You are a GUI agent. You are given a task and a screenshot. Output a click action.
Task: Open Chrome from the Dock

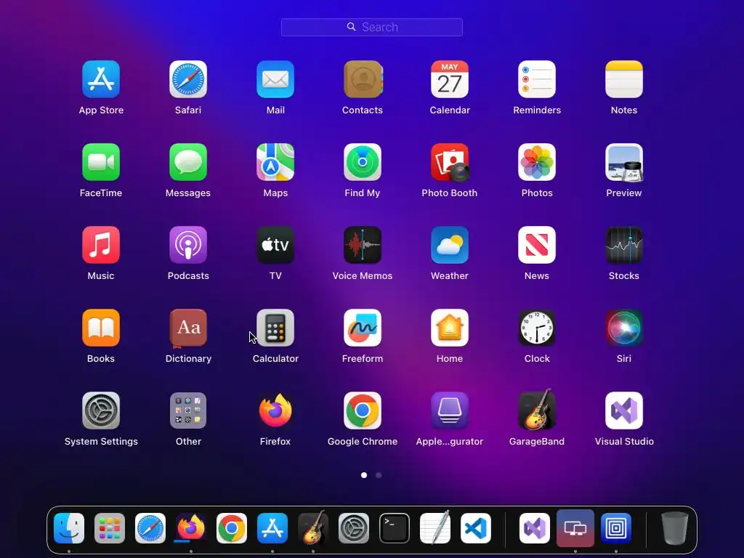(232, 528)
